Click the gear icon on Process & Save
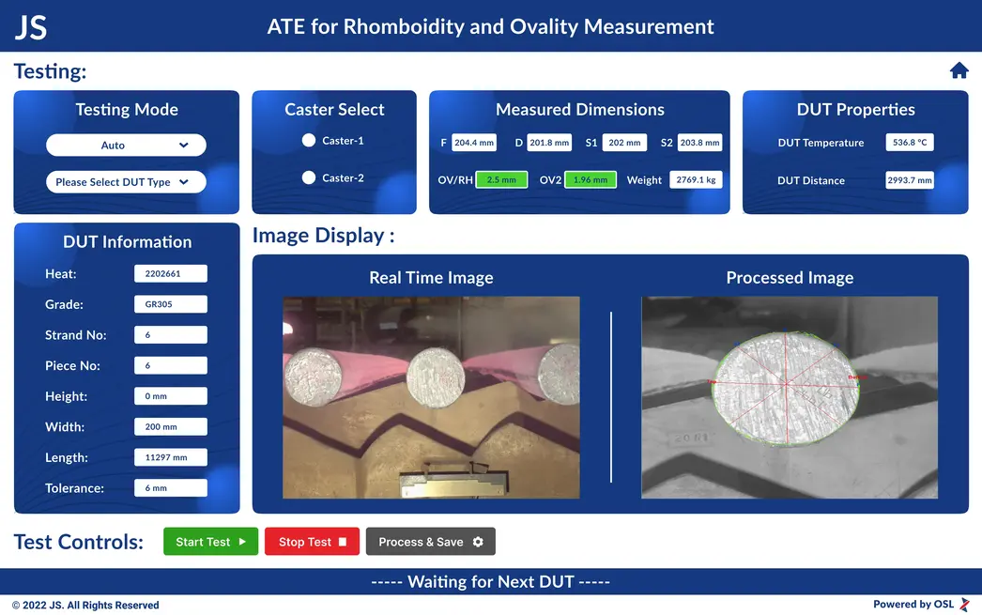Screen dimensions: 982x615 coord(479,541)
